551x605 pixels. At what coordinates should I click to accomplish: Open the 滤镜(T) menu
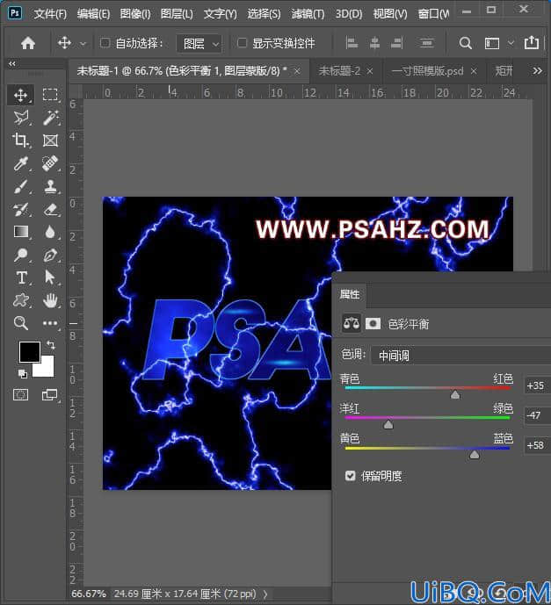308,14
